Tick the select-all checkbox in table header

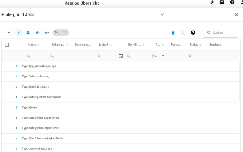pyautogui.click(x=7, y=45)
